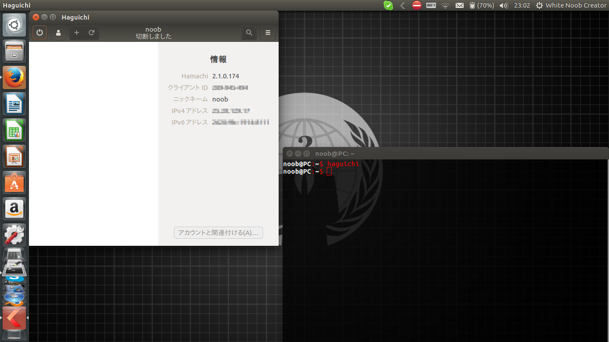Open Amazon launcher icon

click(14, 208)
